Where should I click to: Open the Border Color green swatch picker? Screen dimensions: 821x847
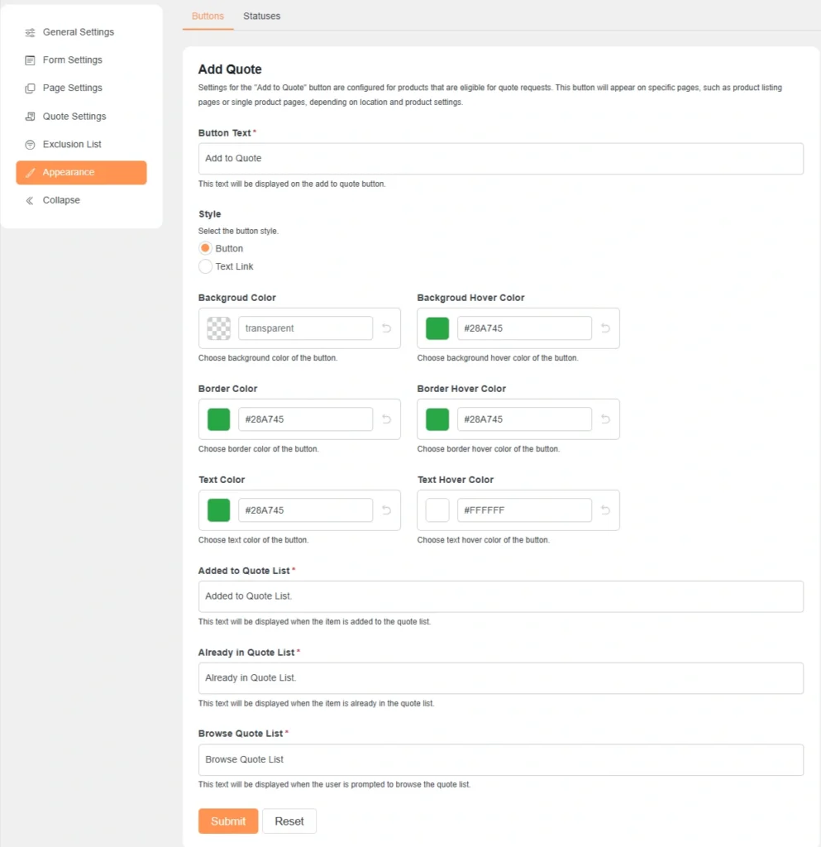[x=217, y=419]
